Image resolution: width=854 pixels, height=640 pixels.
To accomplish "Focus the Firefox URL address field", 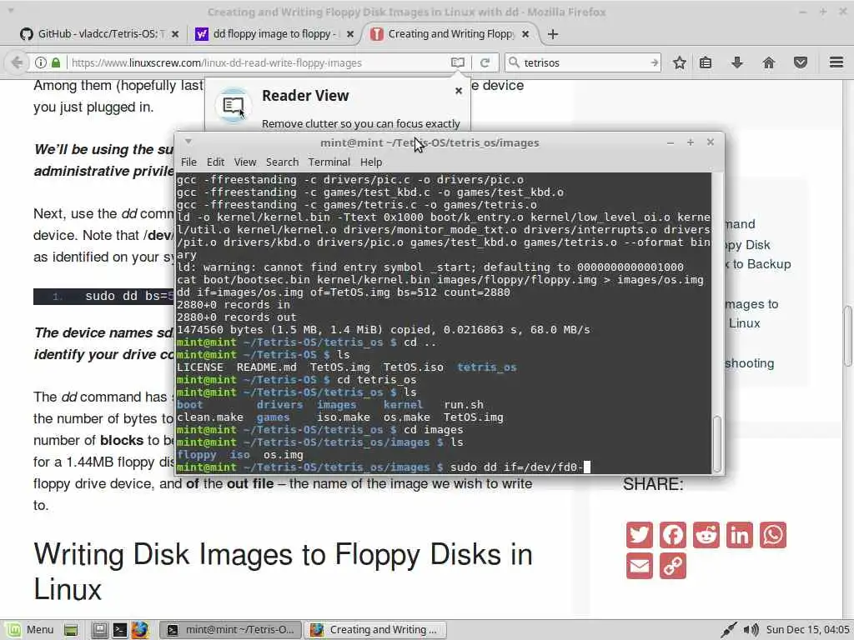I will coord(259,62).
